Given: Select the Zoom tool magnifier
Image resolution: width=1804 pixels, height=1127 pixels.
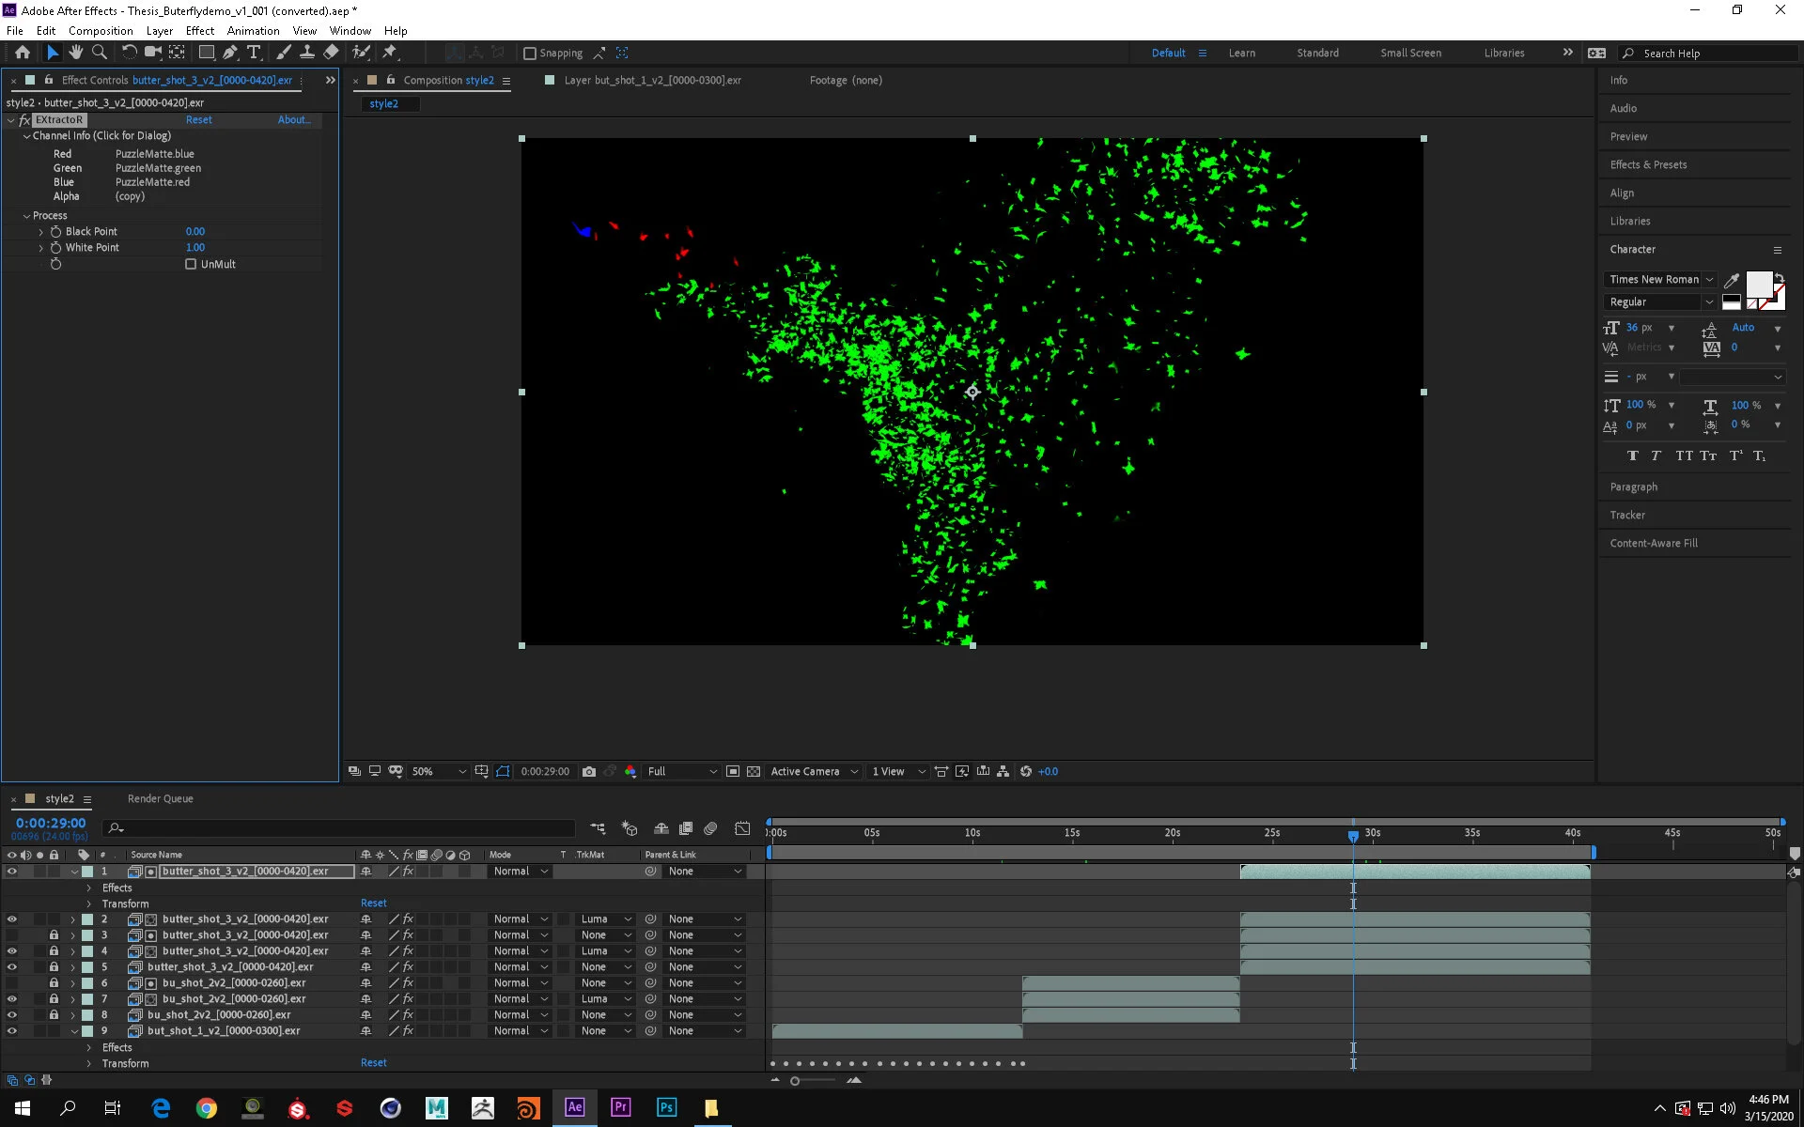Looking at the screenshot, I should click(x=100, y=53).
